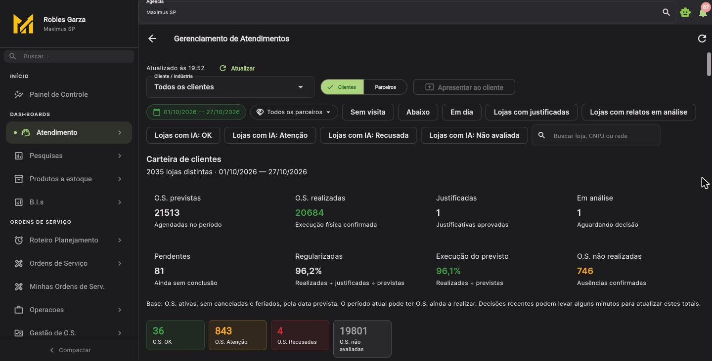
Task: Click the Roteiro Planejamento clock icon
Action: click(19, 240)
